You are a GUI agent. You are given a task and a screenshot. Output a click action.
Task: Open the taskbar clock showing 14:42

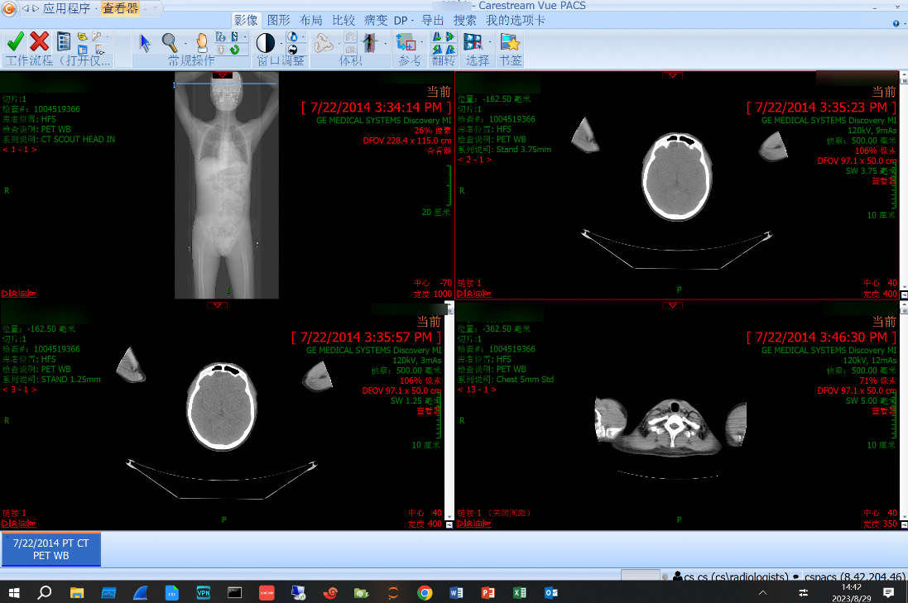(x=851, y=592)
